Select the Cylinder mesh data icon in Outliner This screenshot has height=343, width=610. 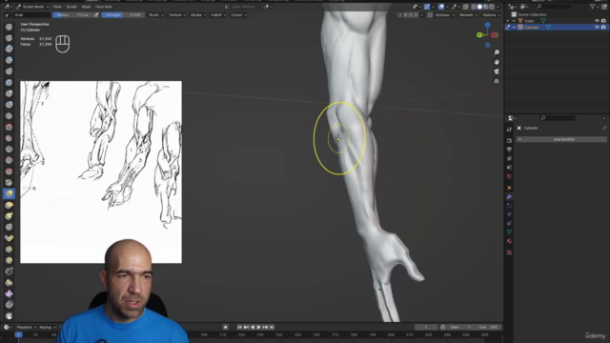click(548, 28)
